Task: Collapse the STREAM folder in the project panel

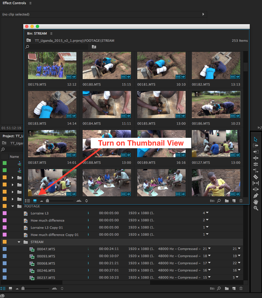Action: click(x=19, y=242)
